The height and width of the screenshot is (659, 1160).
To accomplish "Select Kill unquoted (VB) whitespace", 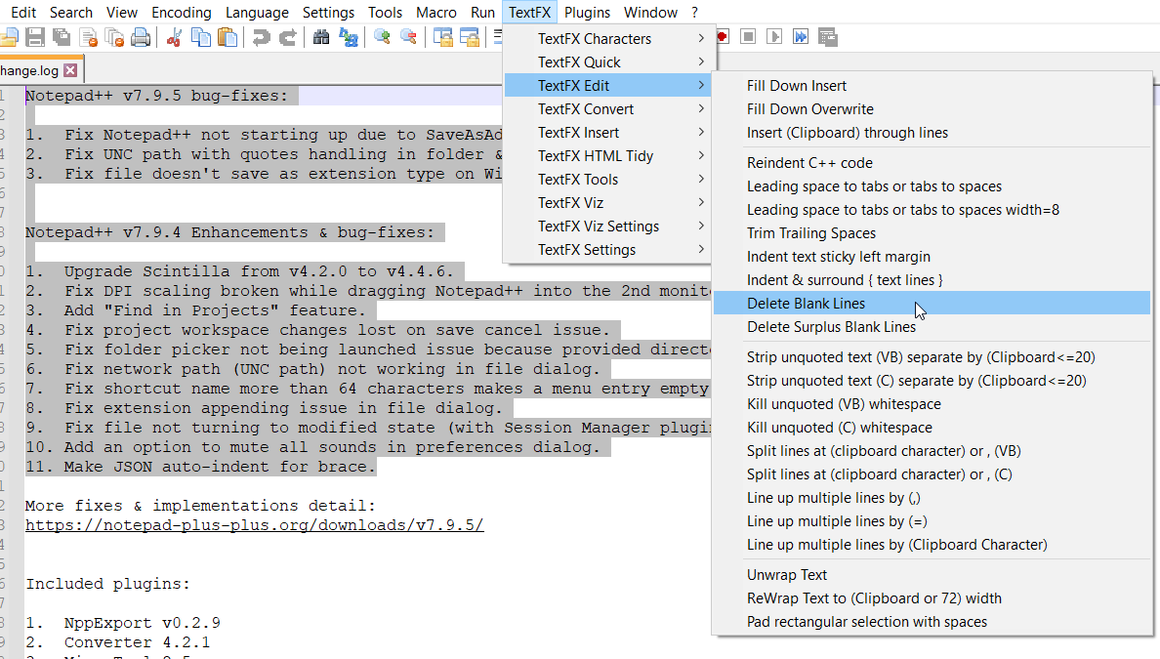I will click(x=932, y=404).
